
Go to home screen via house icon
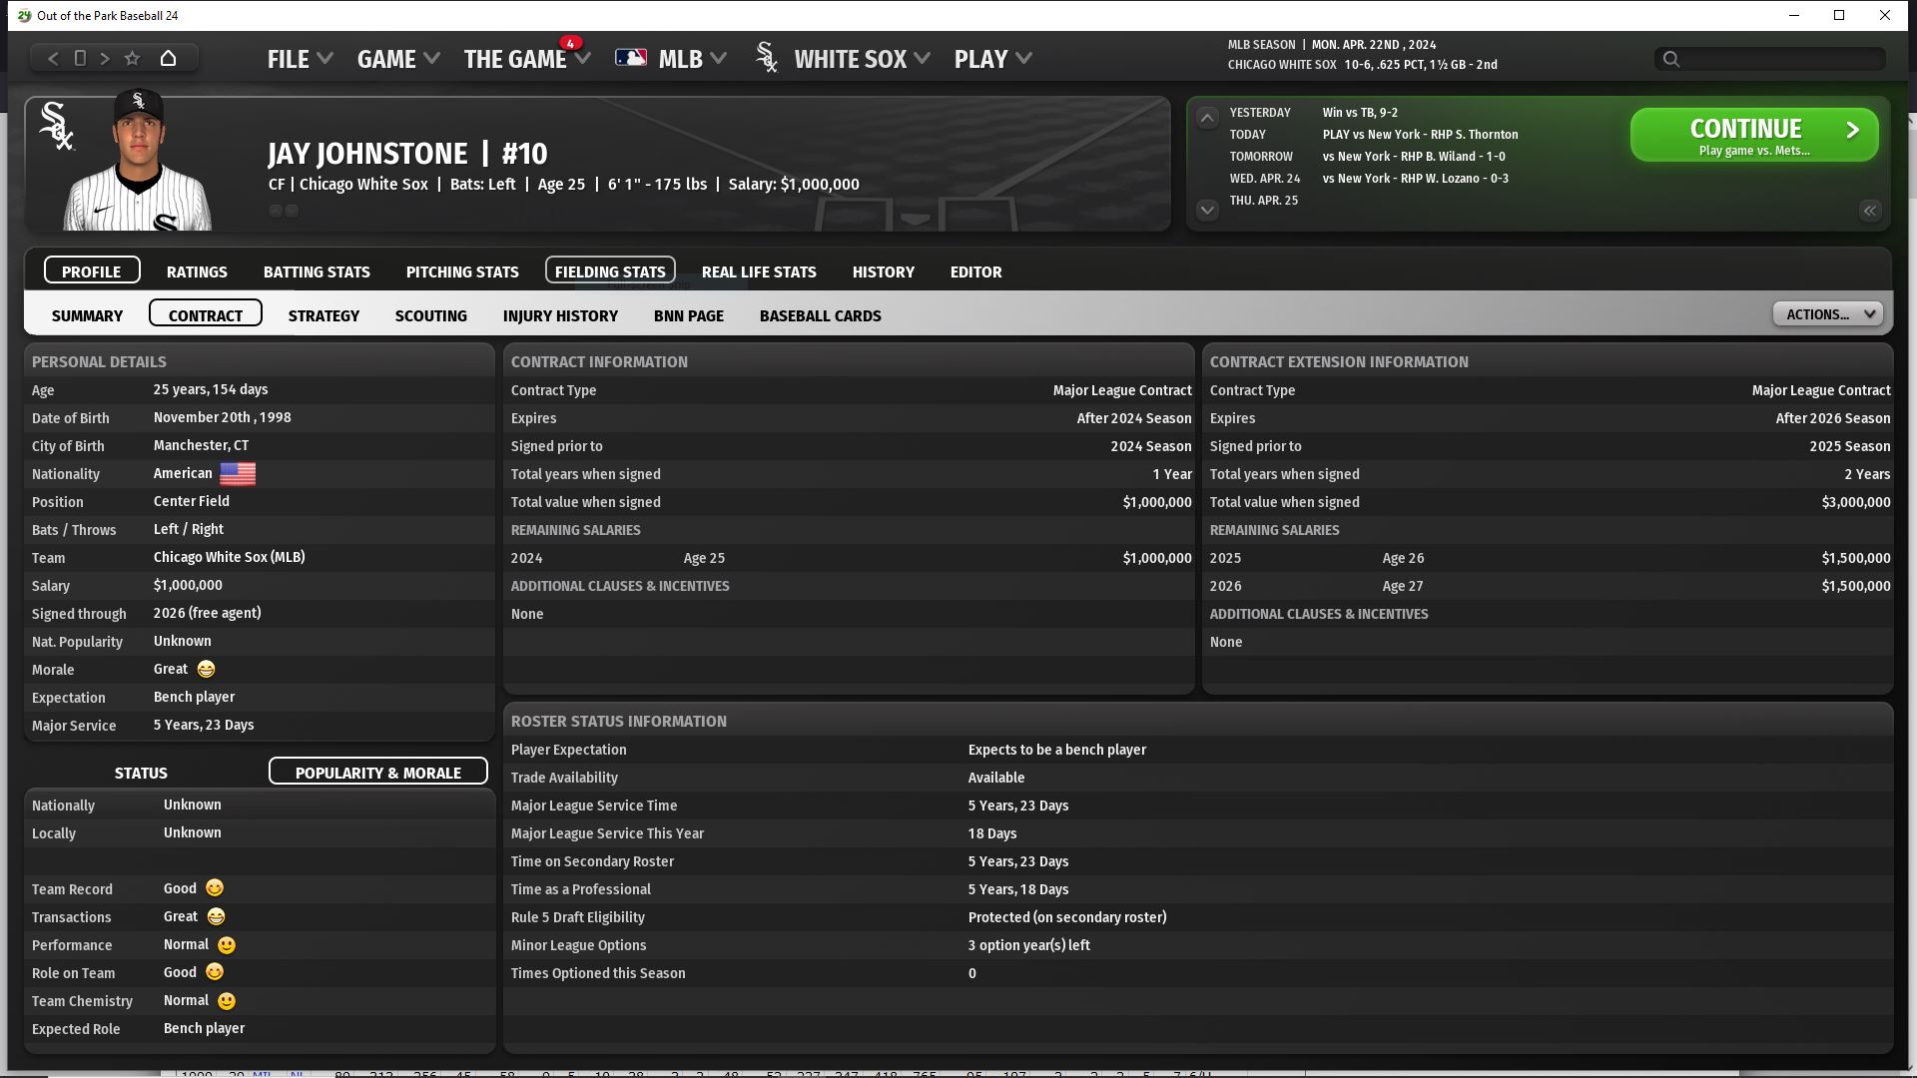pyautogui.click(x=168, y=59)
